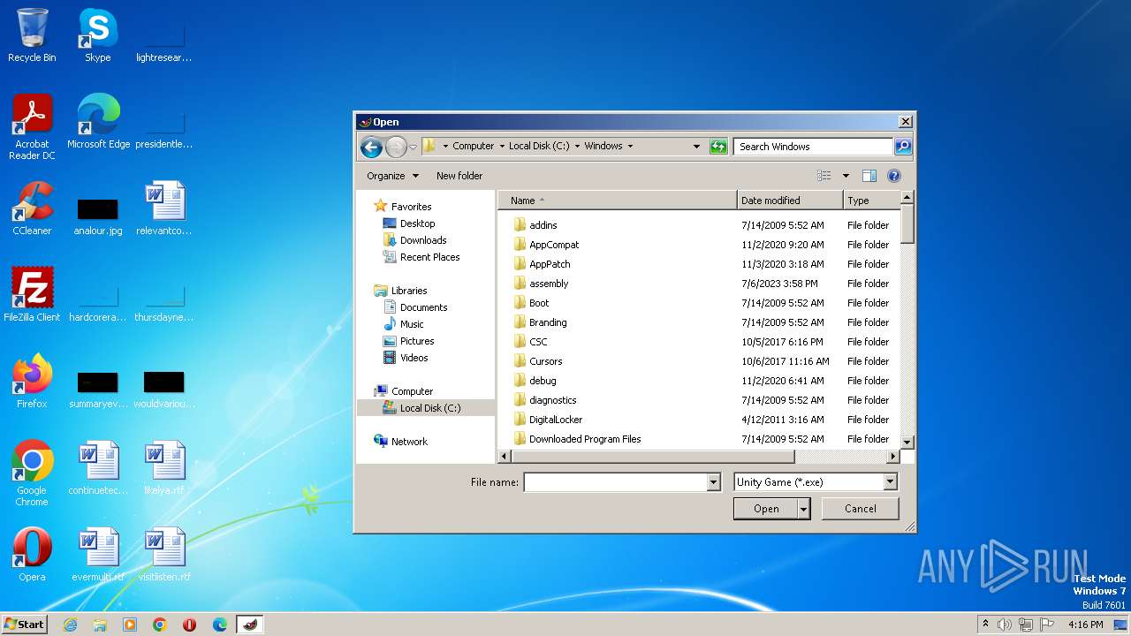Launch Google Chrome desktop shortcut
The height and width of the screenshot is (636, 1131).
pos(32,473)
